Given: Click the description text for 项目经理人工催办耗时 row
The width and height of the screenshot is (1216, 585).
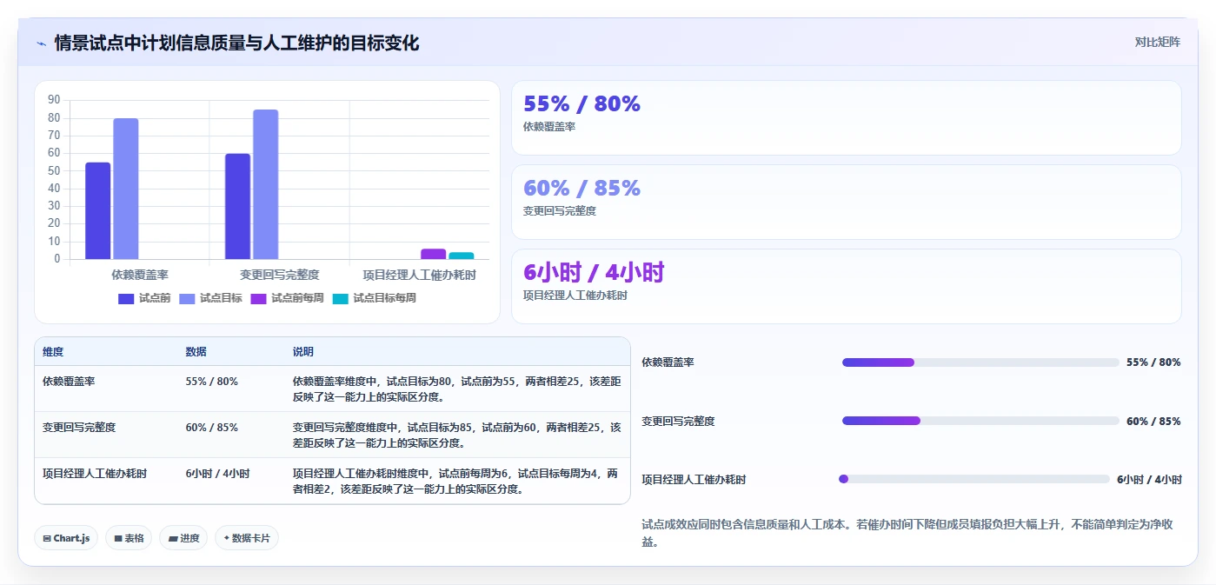Looking at the screenshot, I should (x=457, y=482).
